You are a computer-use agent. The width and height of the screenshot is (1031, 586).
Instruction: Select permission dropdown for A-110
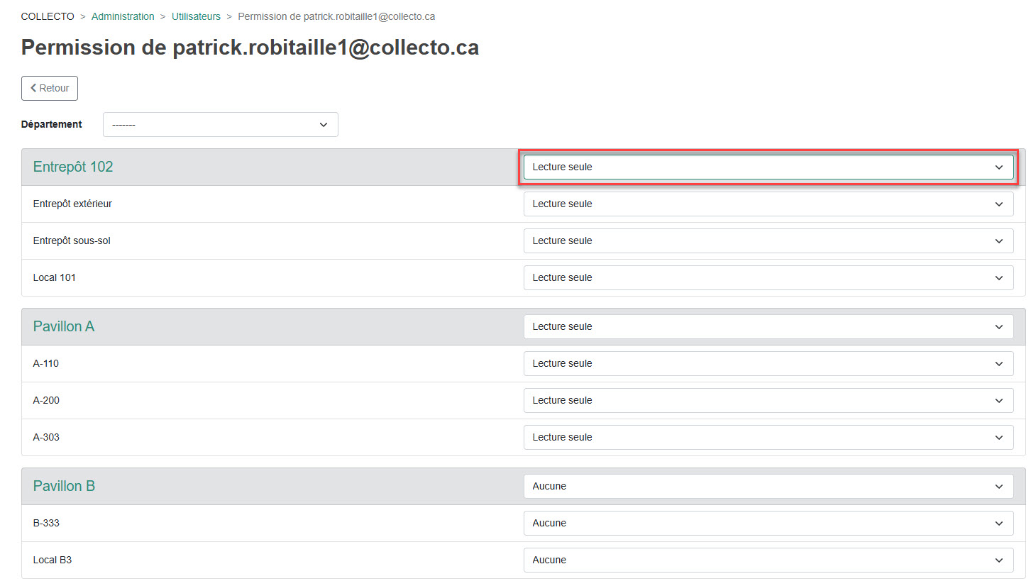point(768,364)
